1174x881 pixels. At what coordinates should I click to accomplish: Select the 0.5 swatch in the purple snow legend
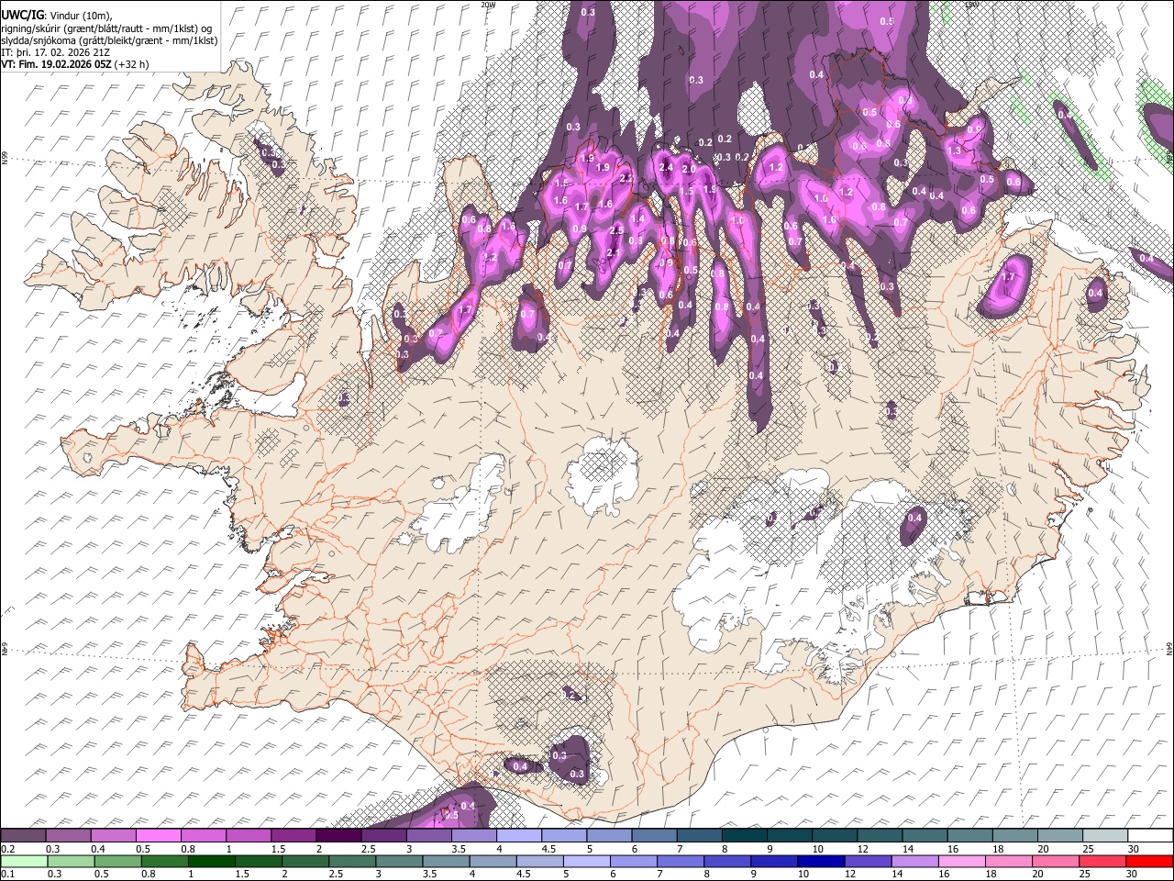(158, 836)
